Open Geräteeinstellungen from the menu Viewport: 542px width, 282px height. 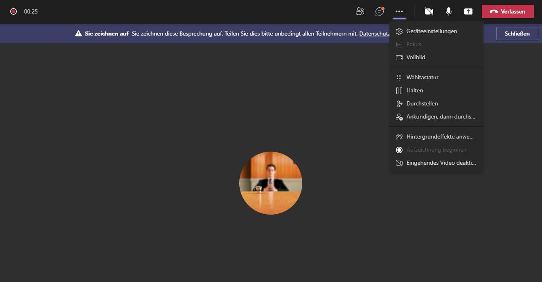[x=436, y=31]
